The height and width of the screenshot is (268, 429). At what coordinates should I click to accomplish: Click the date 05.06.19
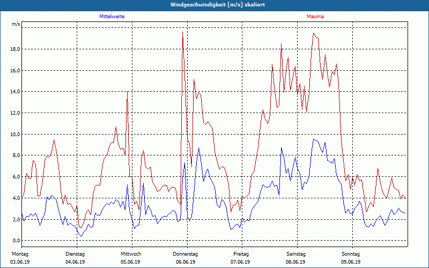(130, 262)
